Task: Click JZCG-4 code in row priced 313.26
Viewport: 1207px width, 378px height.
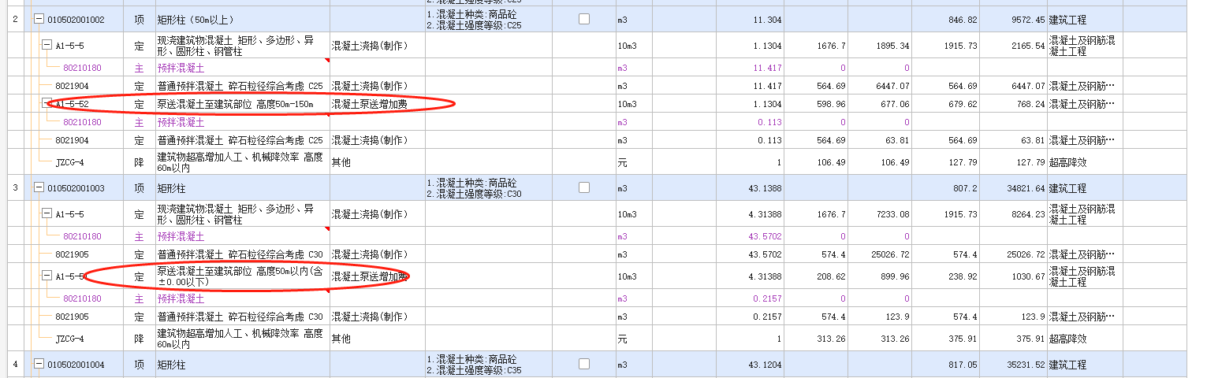Action: pyautogui.click(x=70, y=339)
